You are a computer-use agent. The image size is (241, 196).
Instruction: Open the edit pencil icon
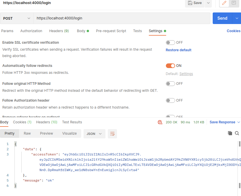224,3
